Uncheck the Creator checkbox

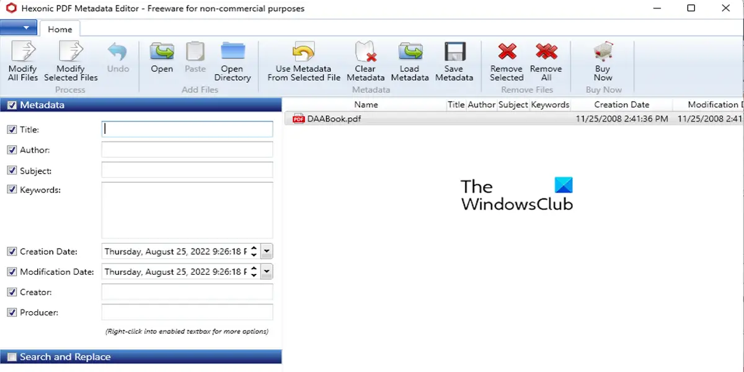12,292
